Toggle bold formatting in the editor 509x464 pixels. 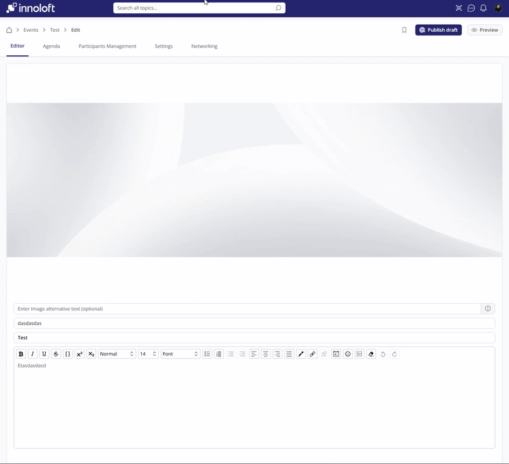[21, 354]
